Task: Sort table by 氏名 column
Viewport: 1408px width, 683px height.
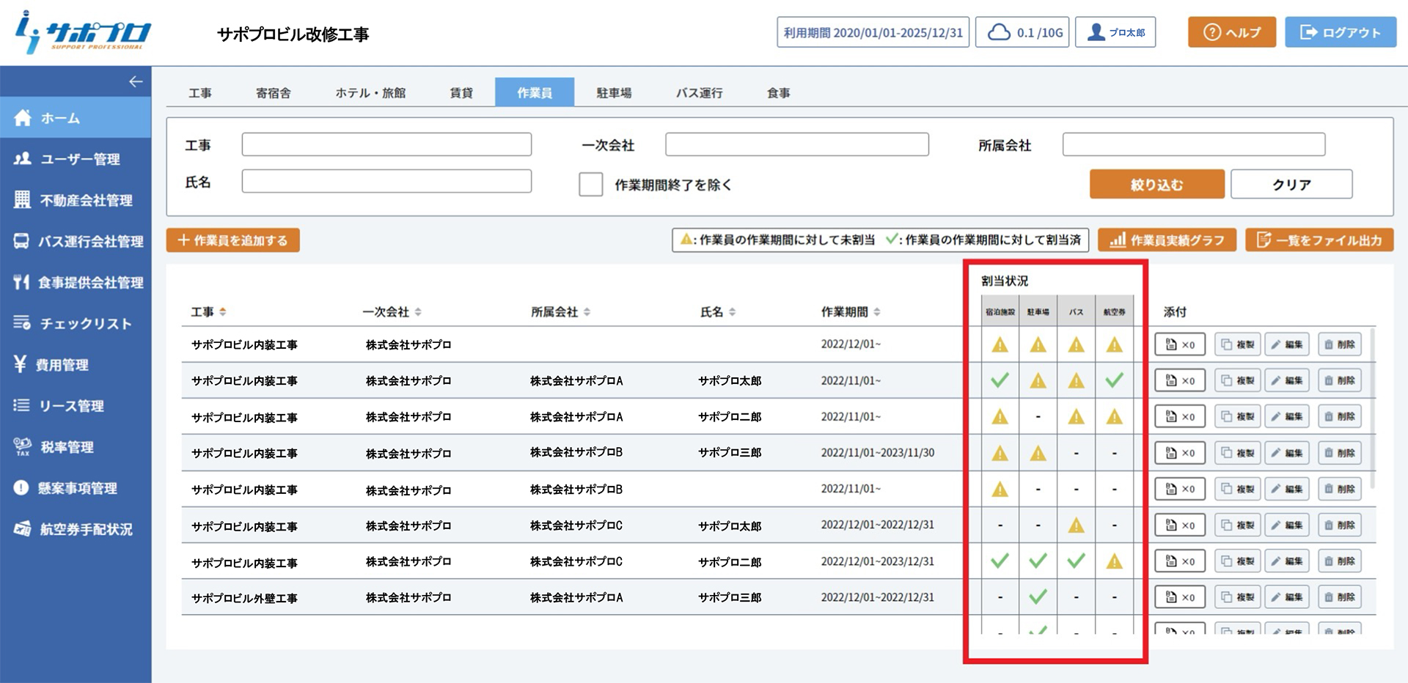Action: point(732,312)
